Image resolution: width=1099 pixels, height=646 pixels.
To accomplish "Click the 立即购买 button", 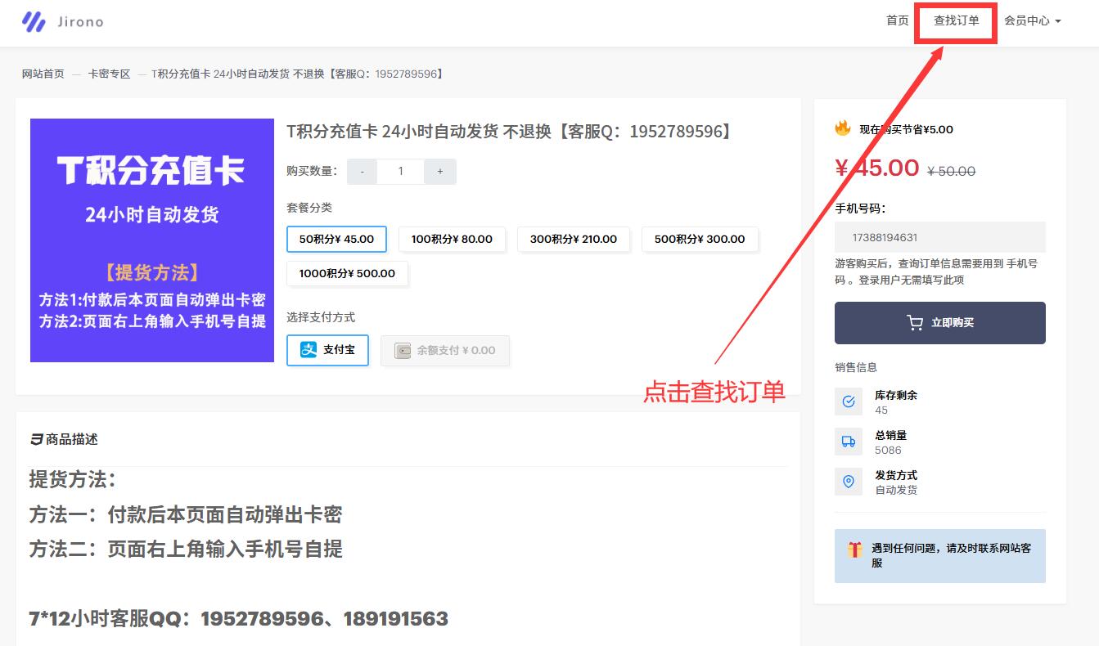I will point(940,323).
